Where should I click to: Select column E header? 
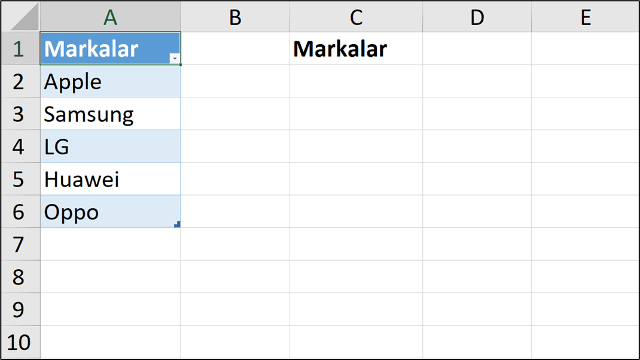[x=586, y=17]
